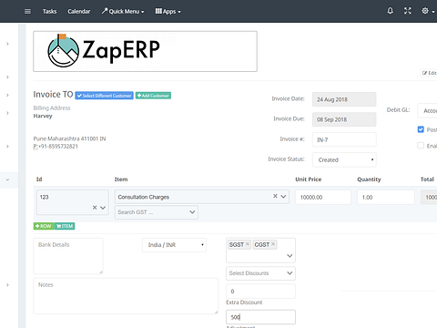The width and height of the screenshot is (437, 328).
Task: Clear the Consultation Charges item
Action: point(275,196)
